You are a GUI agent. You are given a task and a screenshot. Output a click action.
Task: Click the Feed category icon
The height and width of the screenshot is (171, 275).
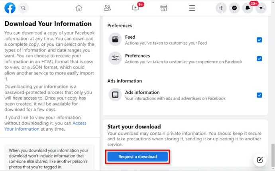click(115, 39)
